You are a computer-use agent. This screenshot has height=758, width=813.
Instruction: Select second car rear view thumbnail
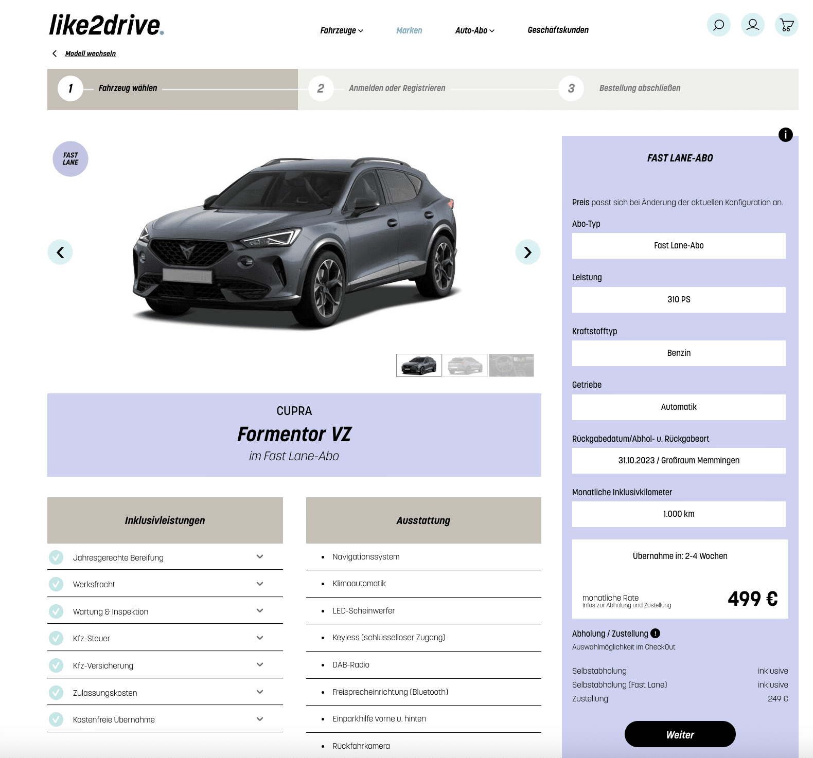465,365
